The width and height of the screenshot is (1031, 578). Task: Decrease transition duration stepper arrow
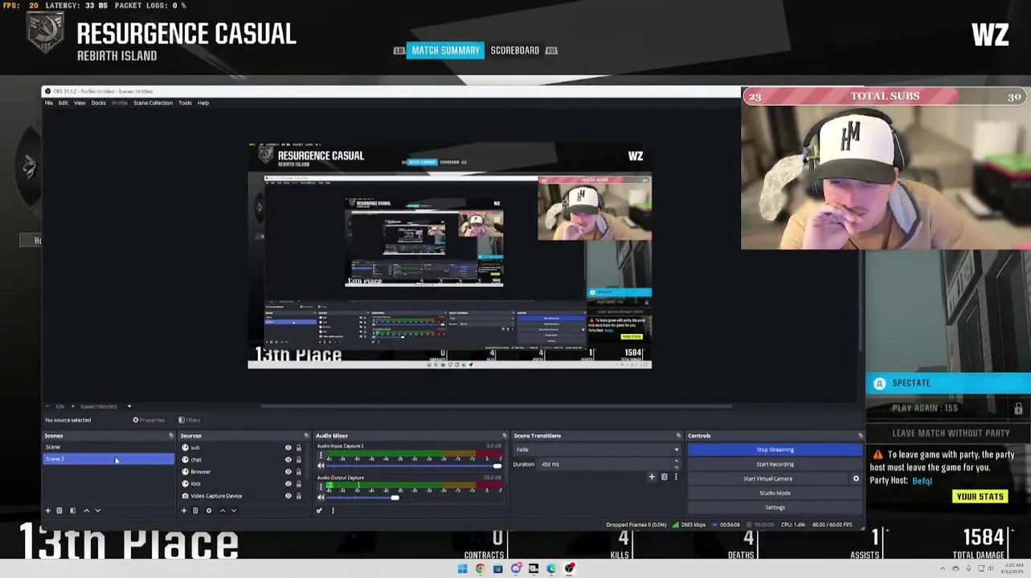pos(676,466)
